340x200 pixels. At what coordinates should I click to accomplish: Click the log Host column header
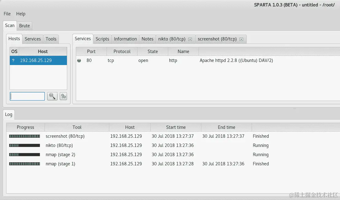pyautogui.click(x=130, y=127)
